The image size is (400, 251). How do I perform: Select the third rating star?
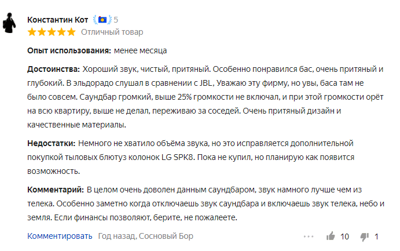tap(52, 32)
